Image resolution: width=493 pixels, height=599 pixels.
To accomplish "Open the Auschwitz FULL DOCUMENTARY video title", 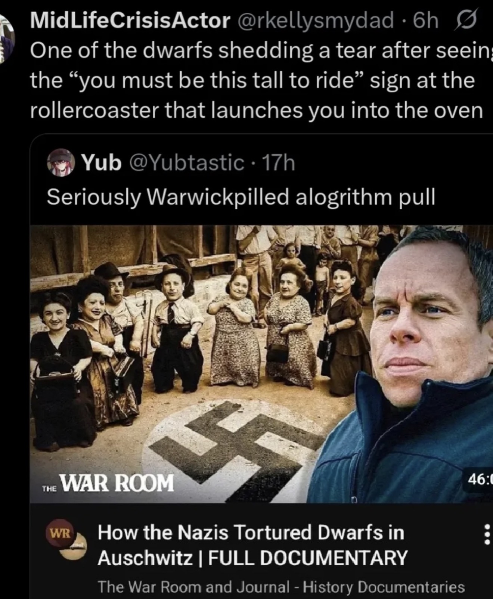I will (252, 545).
